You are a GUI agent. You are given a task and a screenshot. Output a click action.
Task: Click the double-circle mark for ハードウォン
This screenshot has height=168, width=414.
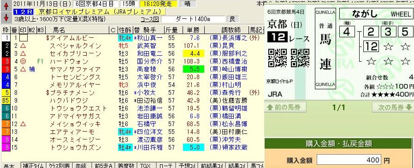[23, 62]
